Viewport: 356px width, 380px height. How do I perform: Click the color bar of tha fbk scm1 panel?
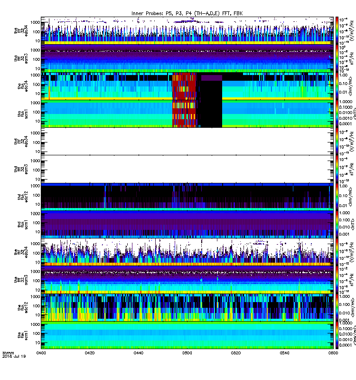click(337, 114)
